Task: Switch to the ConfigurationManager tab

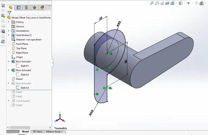Action: coord(26,8)
